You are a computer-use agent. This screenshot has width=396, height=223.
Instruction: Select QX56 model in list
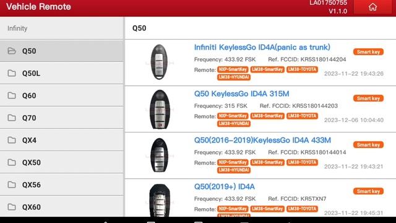tap(62, 185)
